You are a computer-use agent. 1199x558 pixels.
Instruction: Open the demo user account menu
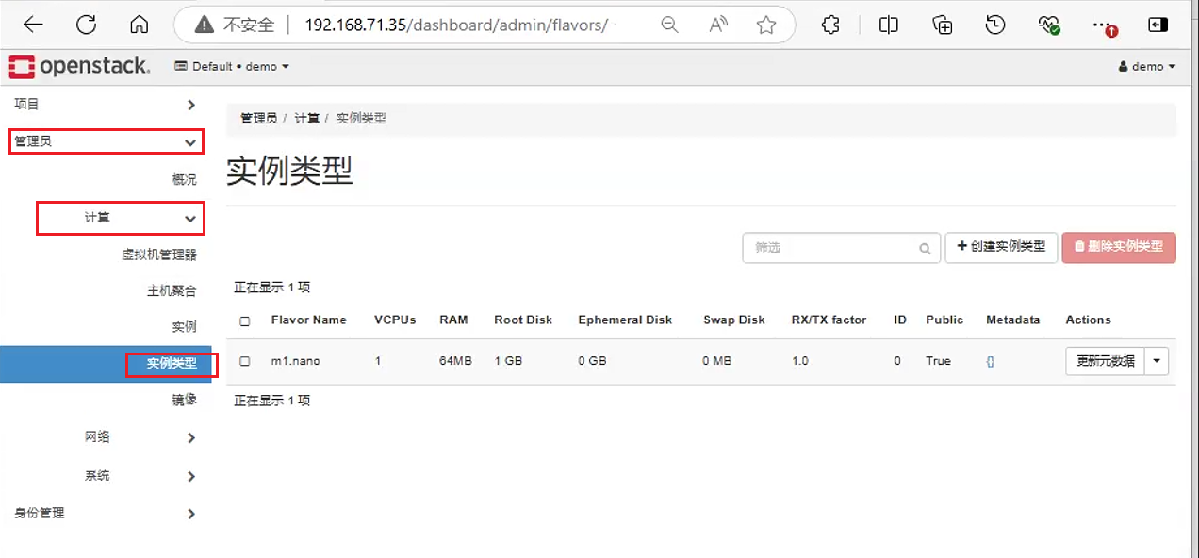(1147, 67)
